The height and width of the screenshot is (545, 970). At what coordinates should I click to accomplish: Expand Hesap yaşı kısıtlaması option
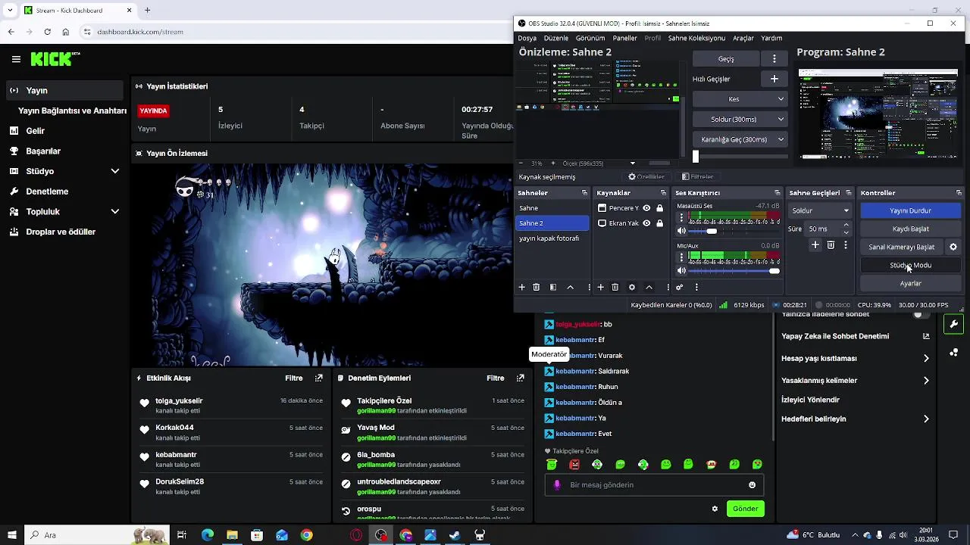(x=926, y=358)
